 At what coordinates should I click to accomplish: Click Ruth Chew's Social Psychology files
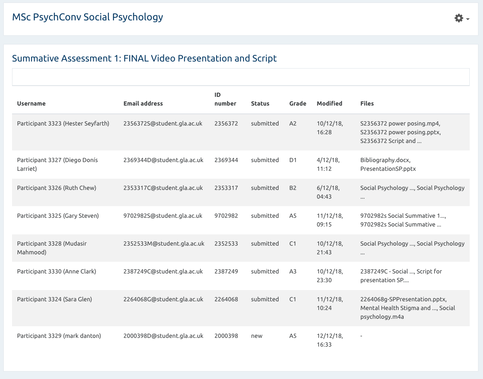click(x=412, y=192)
